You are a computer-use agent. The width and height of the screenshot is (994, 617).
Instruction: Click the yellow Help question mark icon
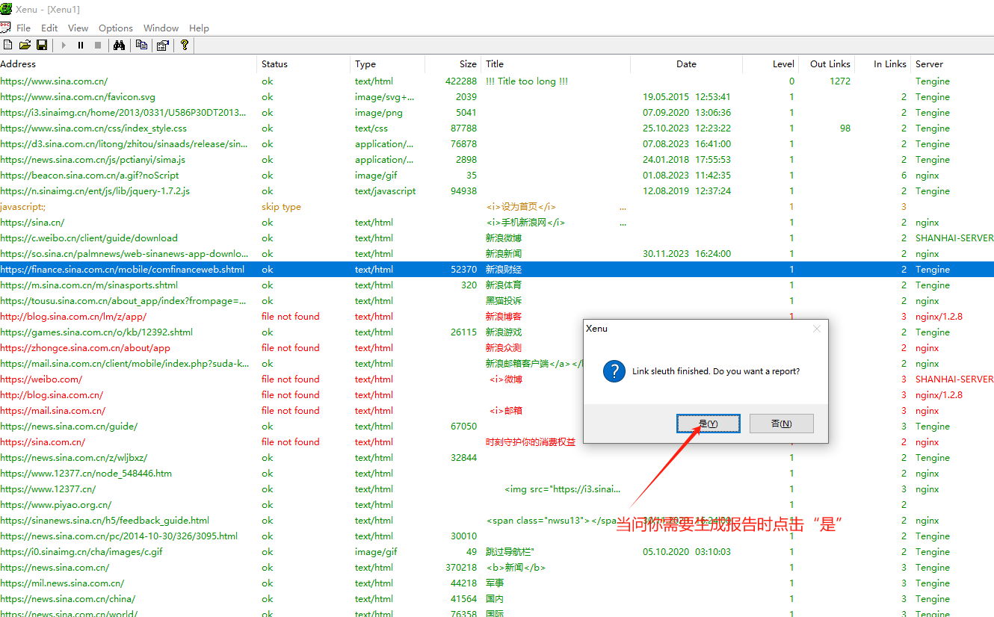coord(185,46)
